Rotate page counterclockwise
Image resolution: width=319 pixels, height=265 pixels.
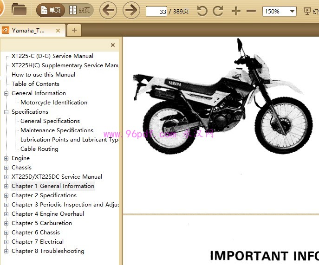202,11
